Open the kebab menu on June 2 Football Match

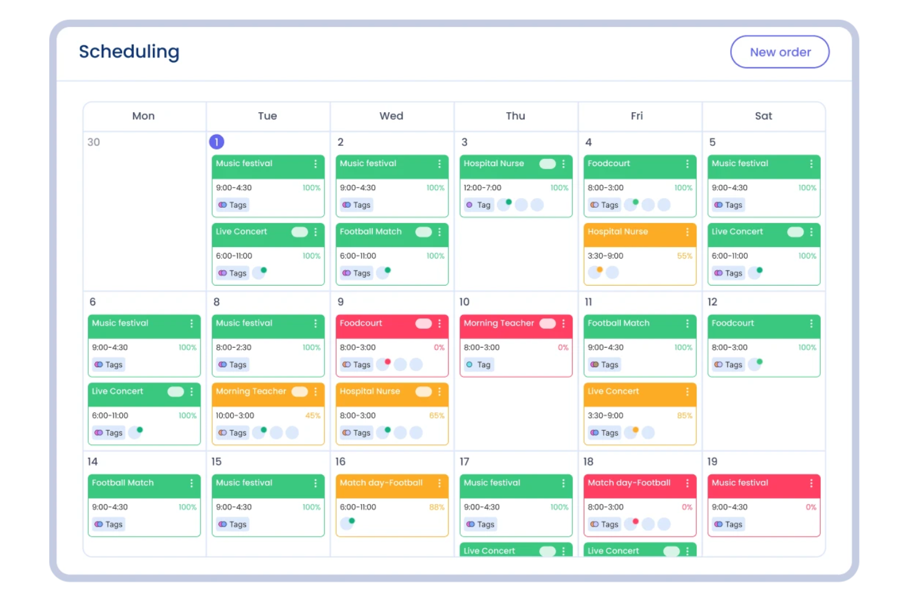(x=439, y=232)
